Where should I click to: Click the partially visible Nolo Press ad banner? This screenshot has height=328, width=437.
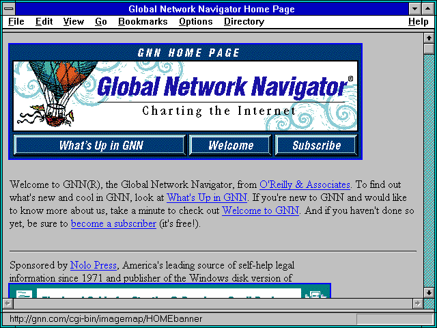coord(170,290)
